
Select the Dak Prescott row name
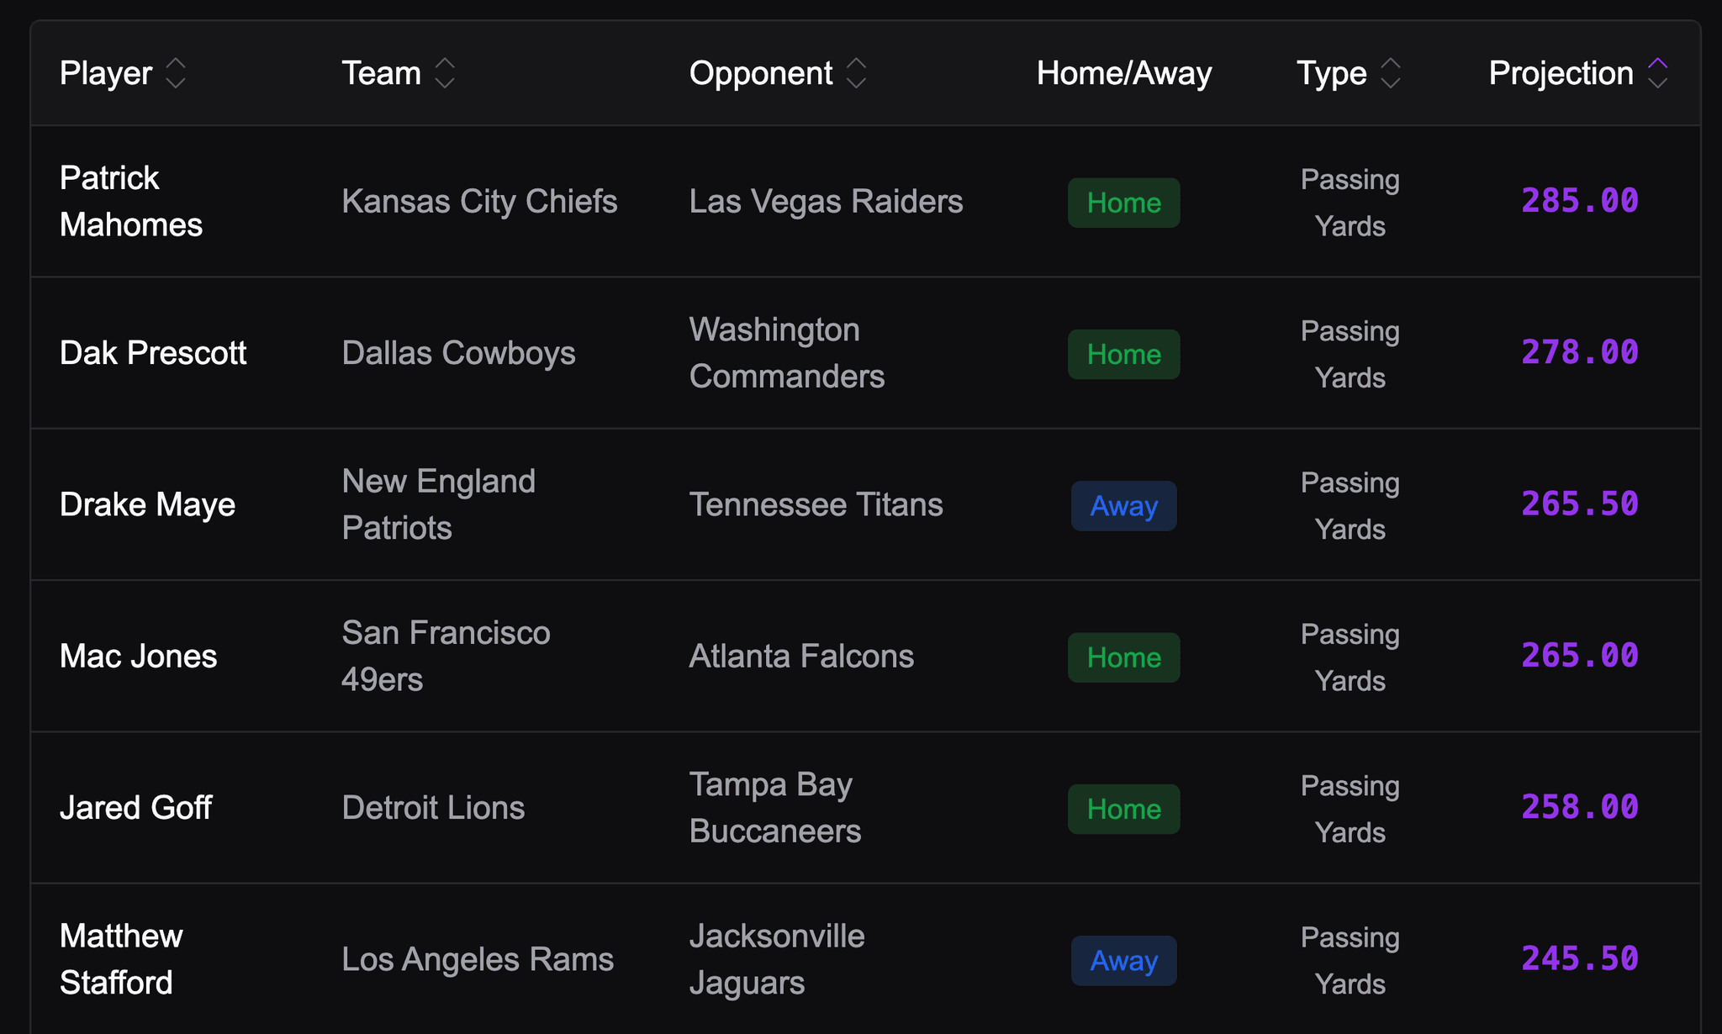[x=153, y=353]
